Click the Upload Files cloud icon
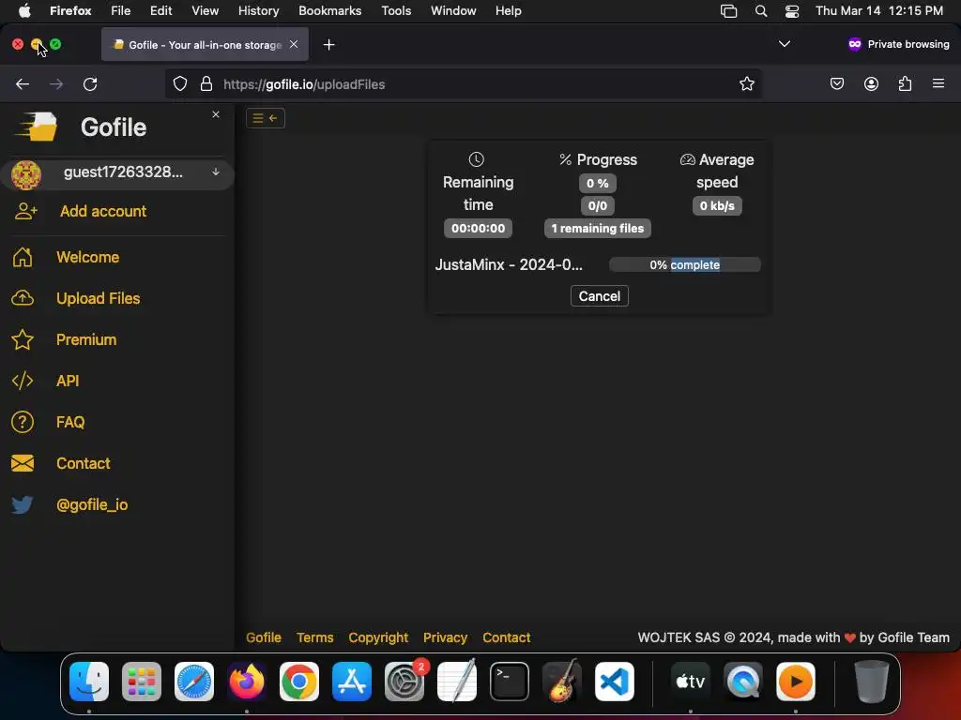 click(x=23, y=298)
